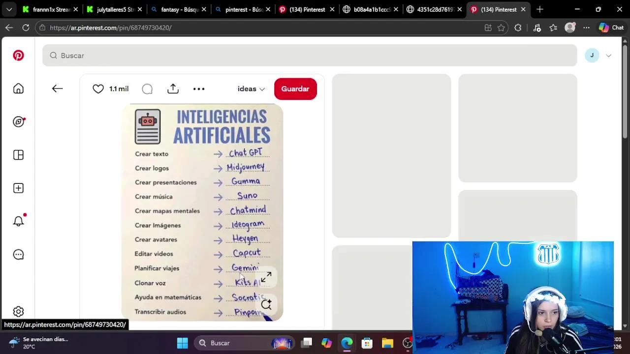Screen dimensions: 630x354
Task: Open comments with the speech bubble icon
Action: point(147,89)
